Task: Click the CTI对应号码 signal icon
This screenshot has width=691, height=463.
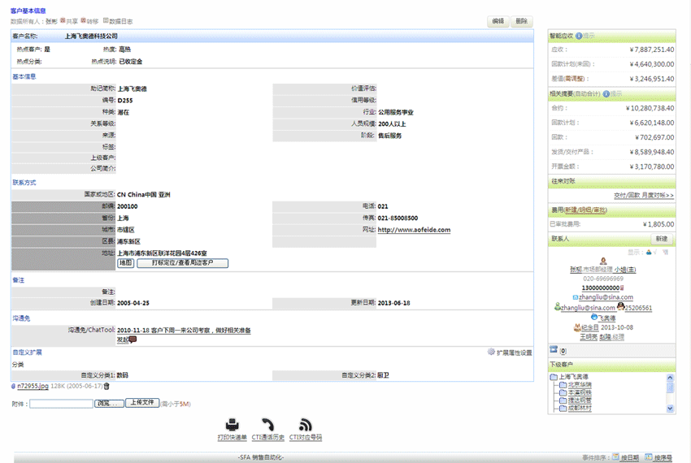Action: click(306, 425)
